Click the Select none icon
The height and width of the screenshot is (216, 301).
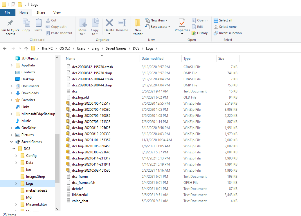(x=216, y=27)
